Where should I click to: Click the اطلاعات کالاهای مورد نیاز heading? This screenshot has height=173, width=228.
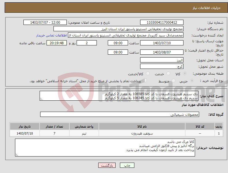coord(202,105)
